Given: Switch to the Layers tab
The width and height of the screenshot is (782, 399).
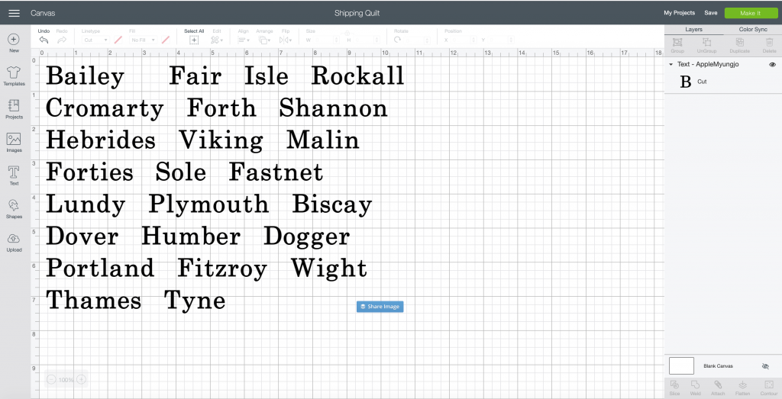Looking at the screenshot, I should (x=693, y=30).
